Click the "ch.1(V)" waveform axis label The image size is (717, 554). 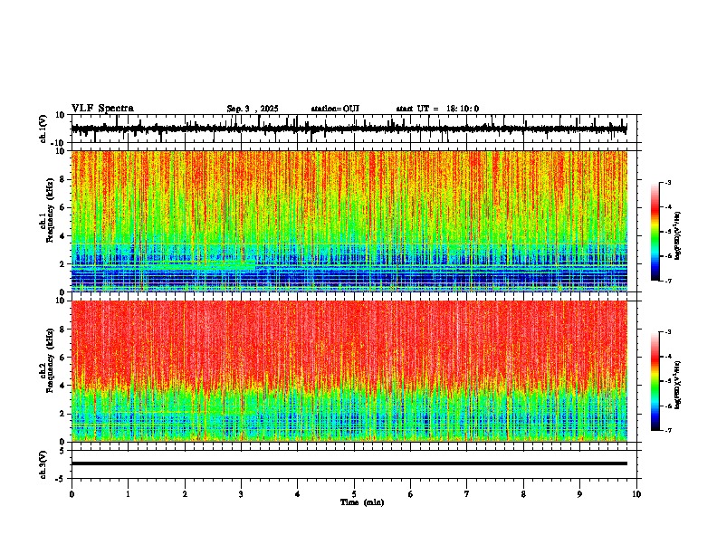43,129
